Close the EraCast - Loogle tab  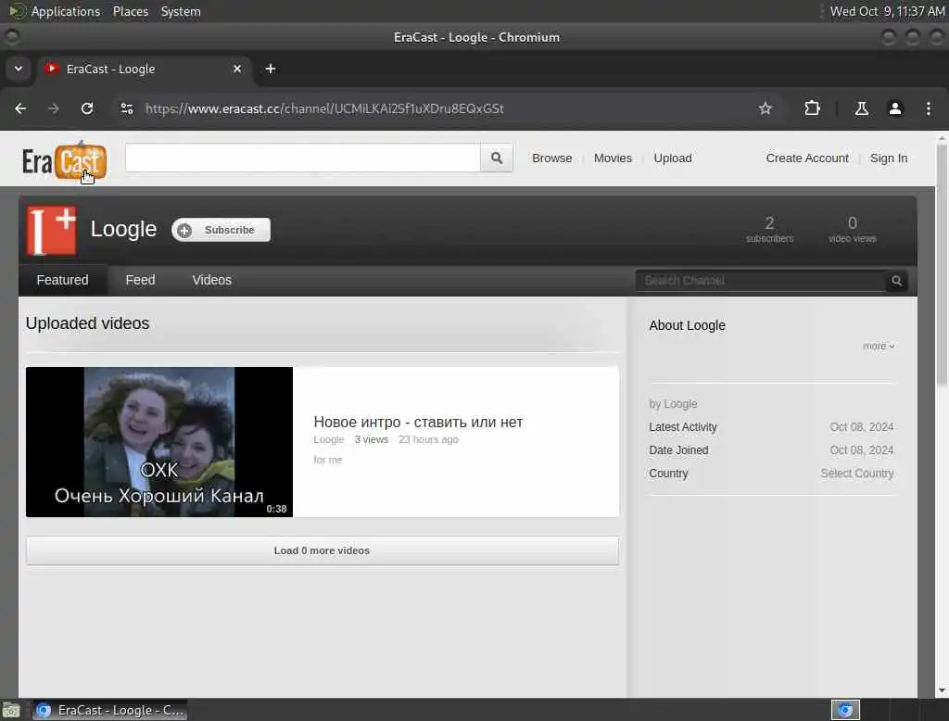[x=237, y=69]
